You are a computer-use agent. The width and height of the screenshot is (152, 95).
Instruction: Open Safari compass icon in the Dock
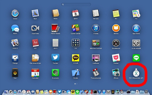tap(15, 92)
